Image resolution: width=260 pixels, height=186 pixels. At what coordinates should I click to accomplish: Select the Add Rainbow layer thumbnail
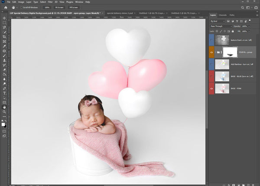(222, 65)
